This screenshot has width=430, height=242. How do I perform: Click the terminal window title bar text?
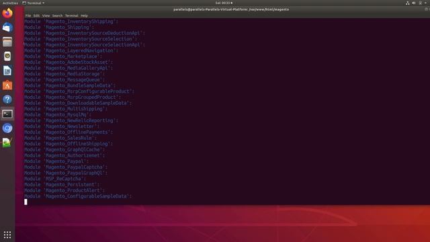pyautogui.click(x=231, y=9)
